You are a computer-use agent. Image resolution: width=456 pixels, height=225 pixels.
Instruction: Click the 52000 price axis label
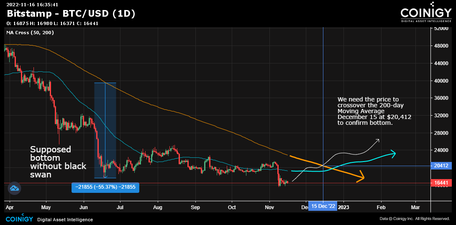pos(442,28)
